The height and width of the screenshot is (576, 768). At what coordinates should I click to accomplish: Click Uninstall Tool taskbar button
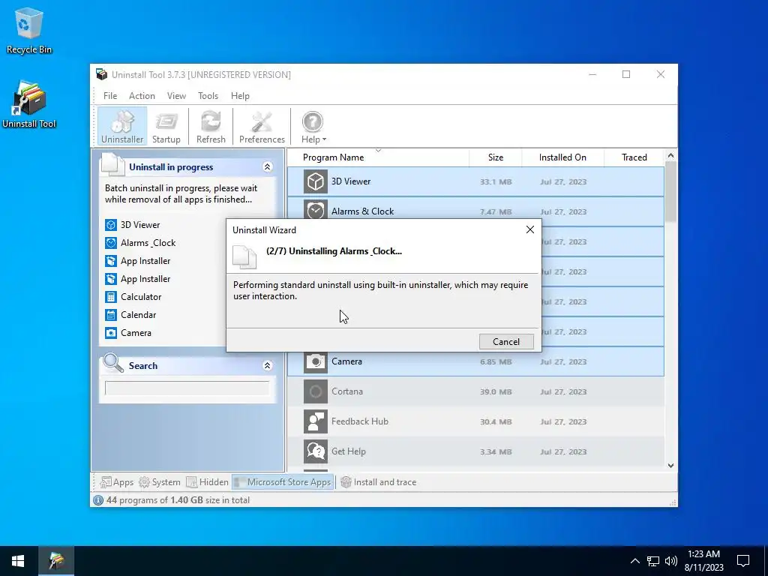coord(56,561)
